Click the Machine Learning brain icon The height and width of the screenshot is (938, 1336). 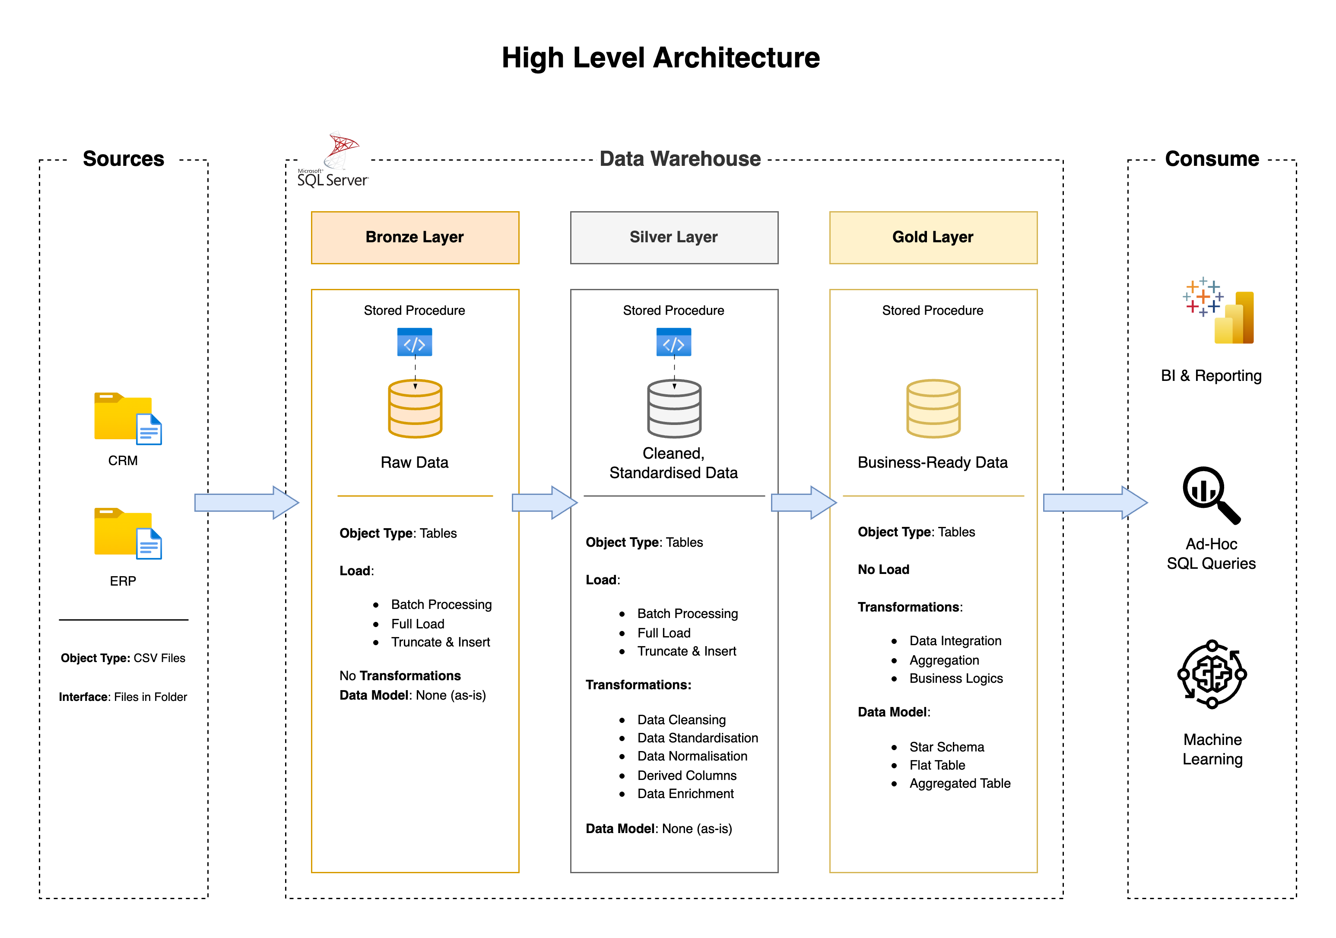tap(1212, 674)
